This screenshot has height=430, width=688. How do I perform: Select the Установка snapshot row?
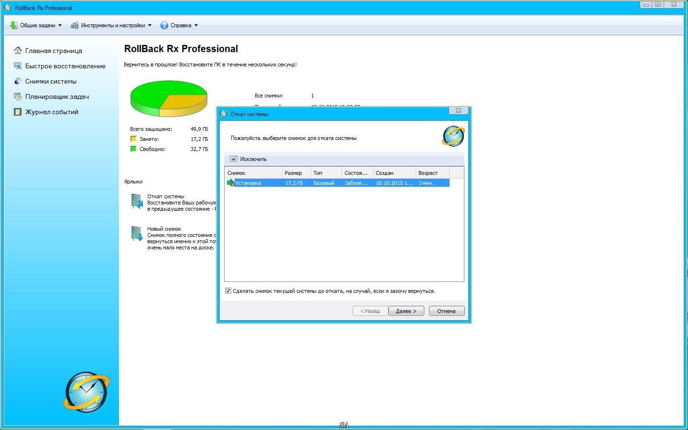[x=337, y=183]
